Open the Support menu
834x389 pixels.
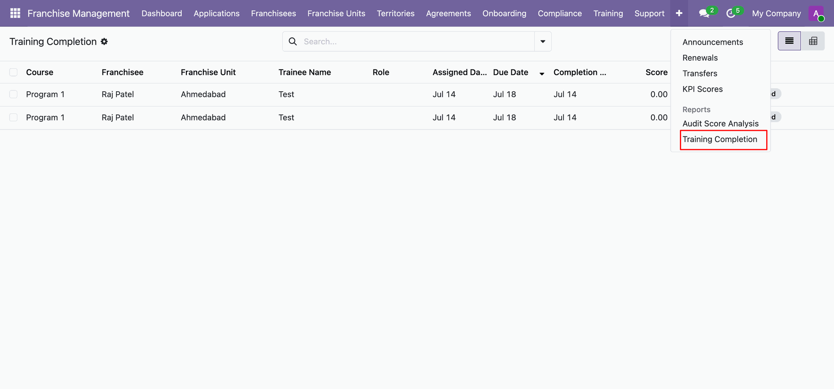pos(649,13)
